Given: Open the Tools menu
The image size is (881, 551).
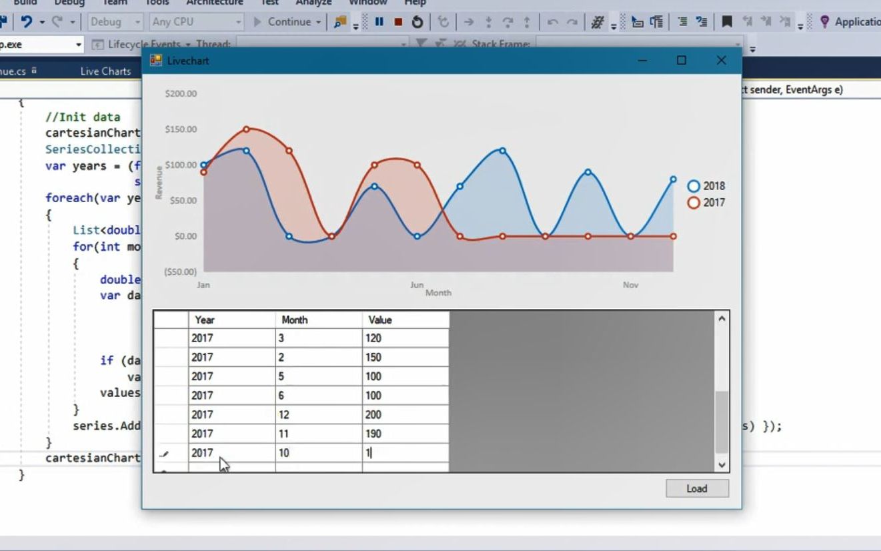Looking at the screenshot, I should click(157, 3).
